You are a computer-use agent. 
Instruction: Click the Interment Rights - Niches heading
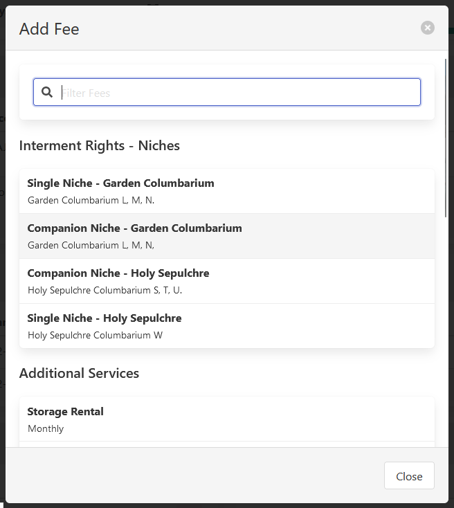[99, 145]
